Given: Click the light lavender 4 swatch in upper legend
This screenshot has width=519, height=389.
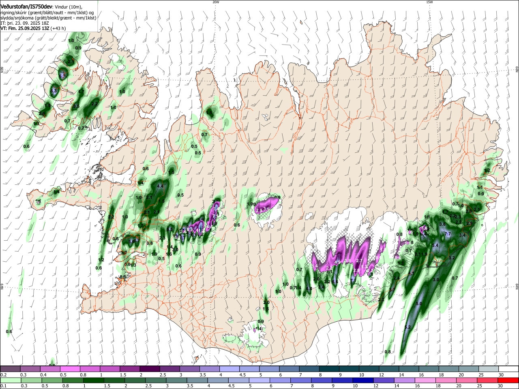Looking at the screenshot, I should 229,369.
